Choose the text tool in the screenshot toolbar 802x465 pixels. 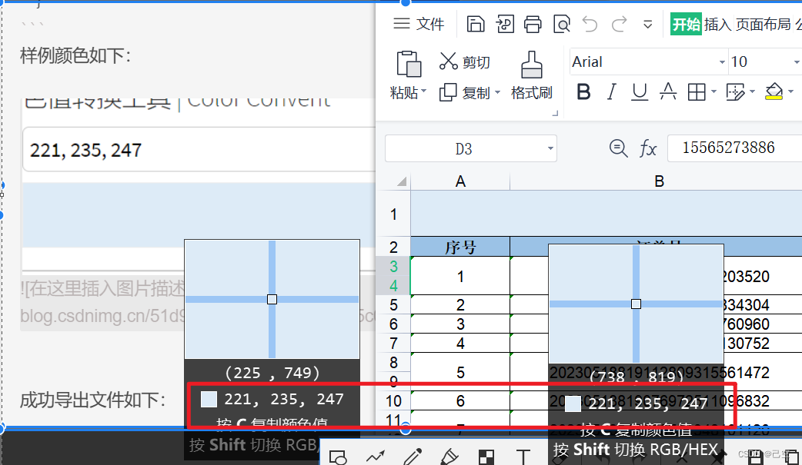pos(523,455)
